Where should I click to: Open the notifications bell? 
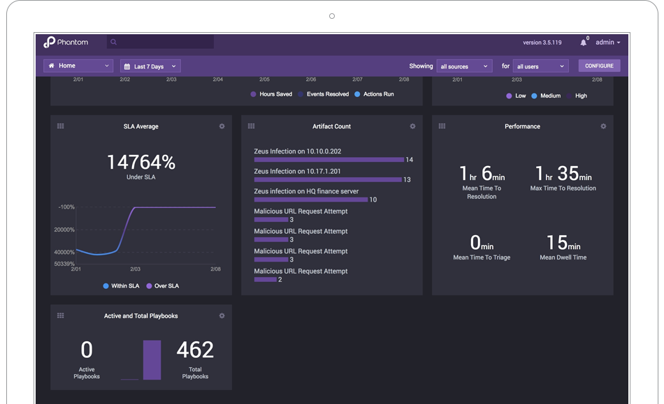[583, 43]
